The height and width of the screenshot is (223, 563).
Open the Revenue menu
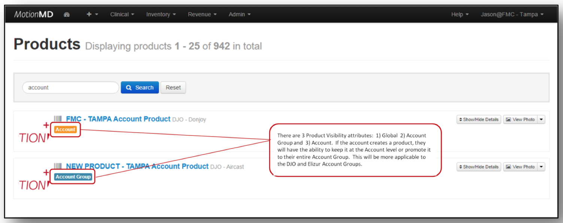202,15
